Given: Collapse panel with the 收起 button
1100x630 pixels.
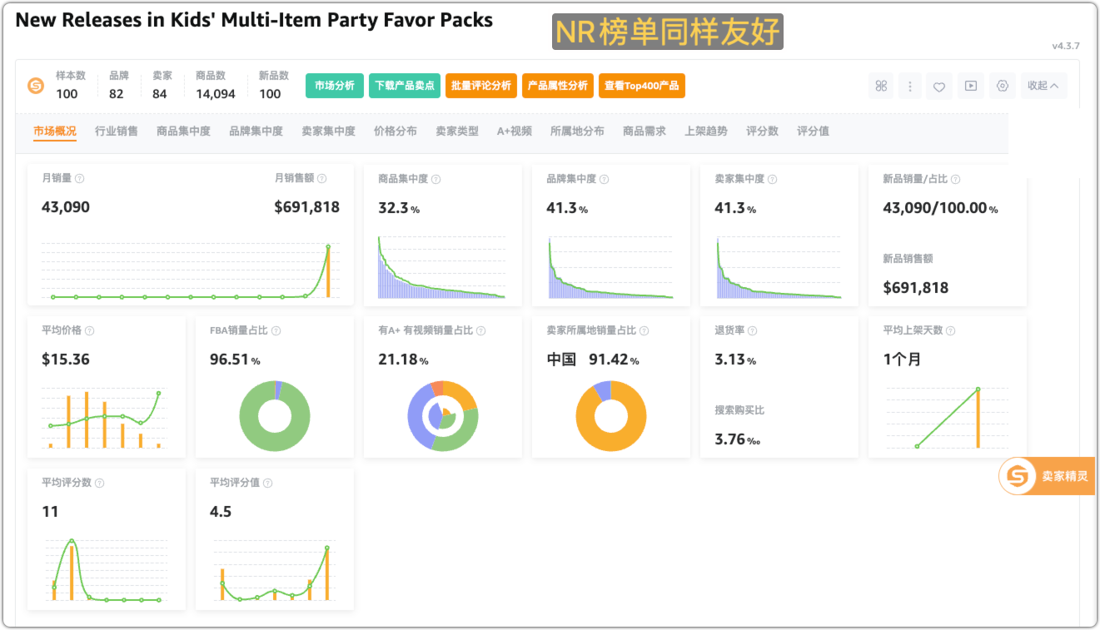Looking at the screenshot, I should (1043, 86).
